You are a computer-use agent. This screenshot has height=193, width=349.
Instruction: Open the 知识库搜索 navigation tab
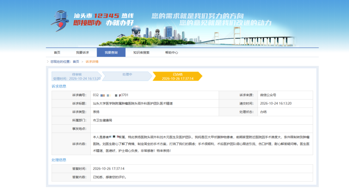(141, 53)
